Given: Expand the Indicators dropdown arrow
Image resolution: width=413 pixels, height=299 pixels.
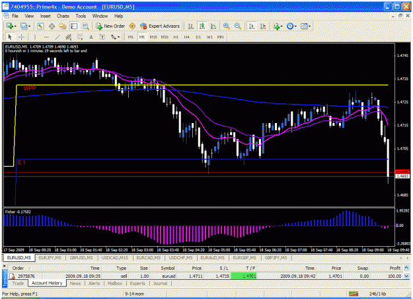Looking at the screenshot, I should click(282, 26).
